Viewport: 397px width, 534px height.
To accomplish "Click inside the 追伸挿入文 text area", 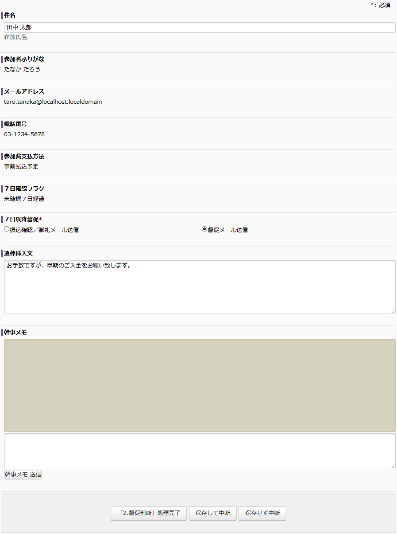I will [199, 287].
